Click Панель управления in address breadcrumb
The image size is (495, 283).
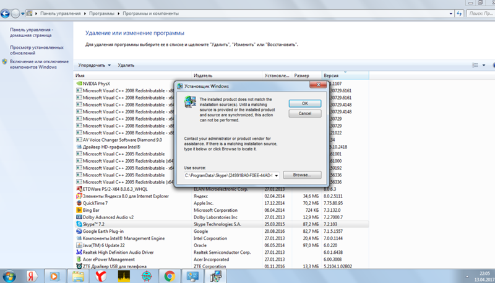[60, 14]
